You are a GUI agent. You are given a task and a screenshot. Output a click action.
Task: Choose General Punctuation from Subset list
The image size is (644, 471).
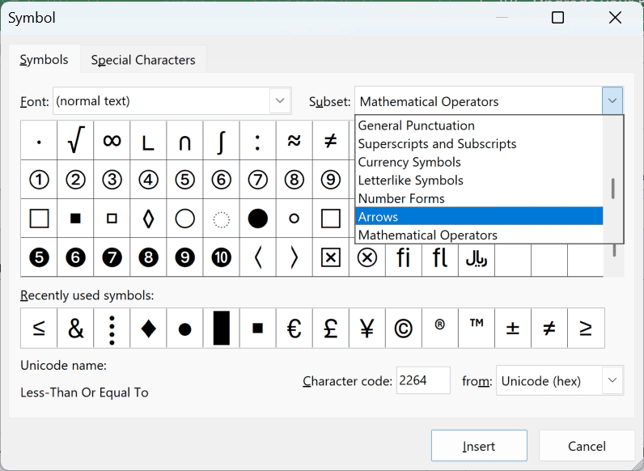click(x=479, y=125)
